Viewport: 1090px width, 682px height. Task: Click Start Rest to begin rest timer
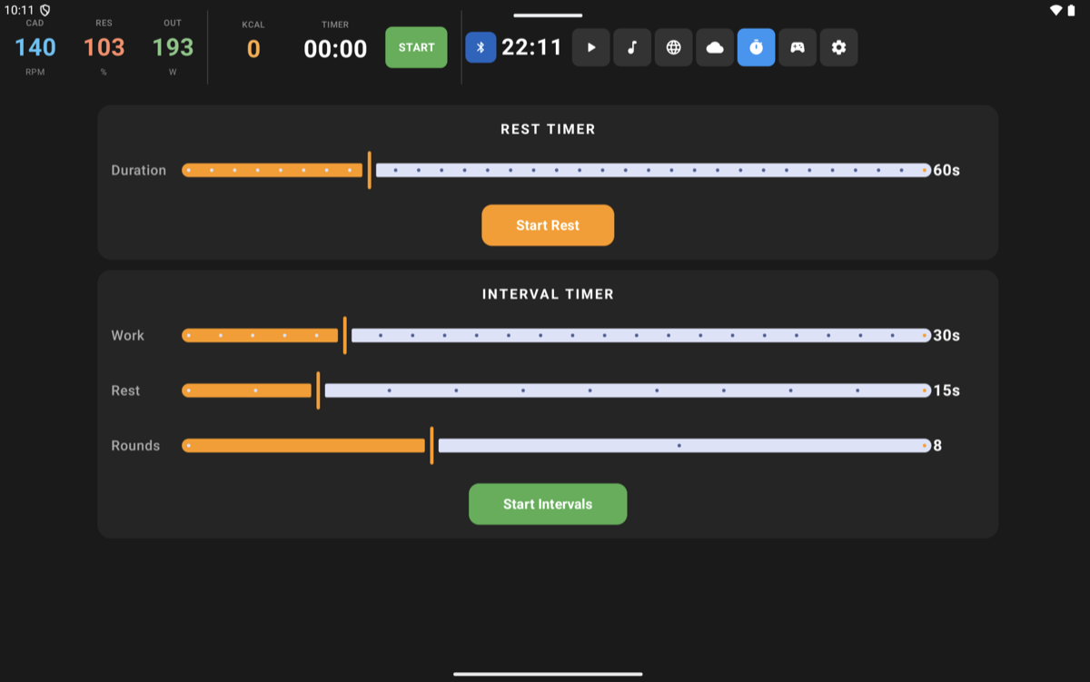[x=547, y=224]
